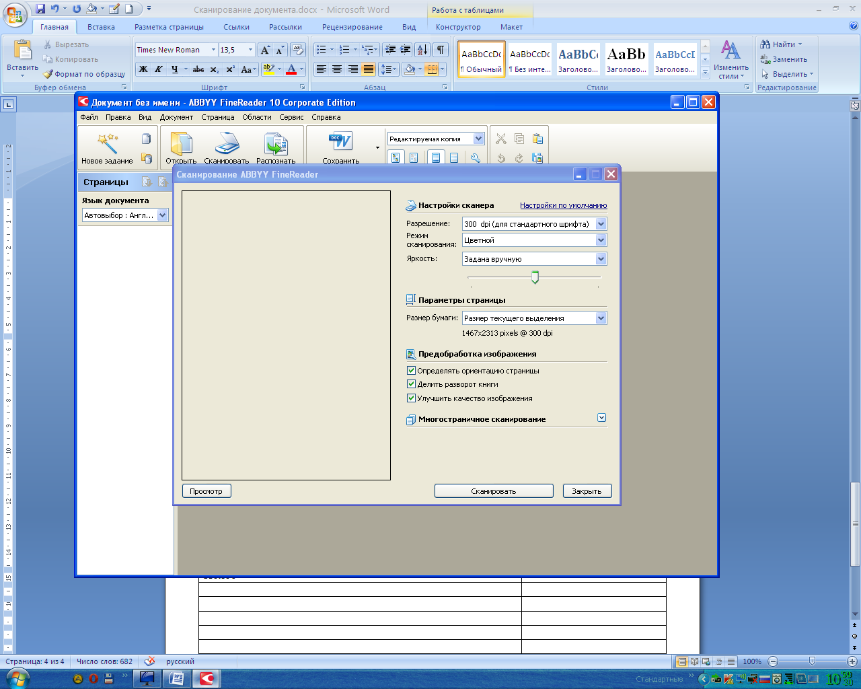Viewport: 861px width, 689px height.
Task: Apply superscript in Word ribbon
Action: click(x=230, y=69)
